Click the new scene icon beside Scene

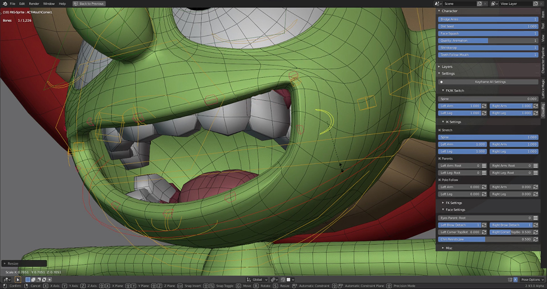click(x=479, y=4)
